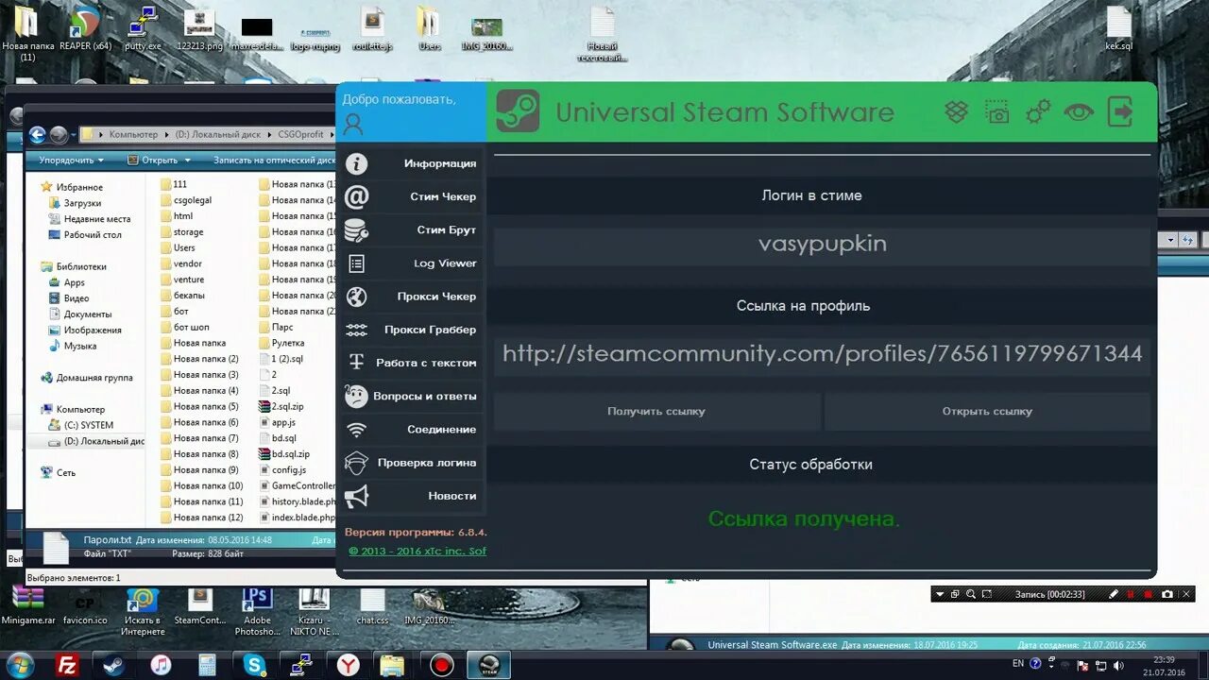Image resolution: width=1209 pixels, height=680 pixels.
Task: Click recorder red stop button
Action: coord(1149,594)
